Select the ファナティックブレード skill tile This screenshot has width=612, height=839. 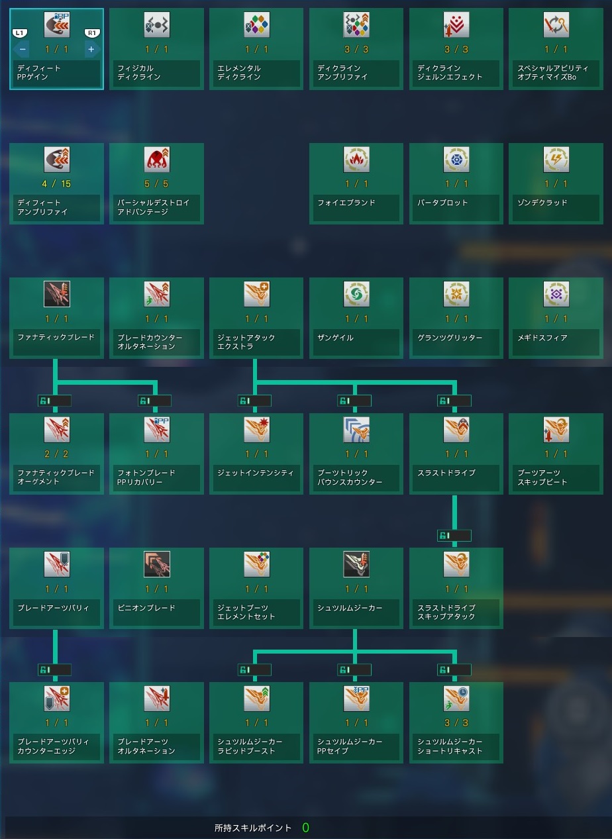pyautogui.click(x=56, y=318)
